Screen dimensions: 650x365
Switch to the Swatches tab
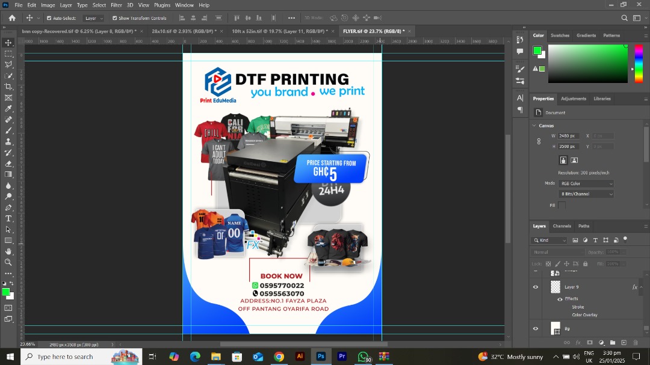click(560, 35)
